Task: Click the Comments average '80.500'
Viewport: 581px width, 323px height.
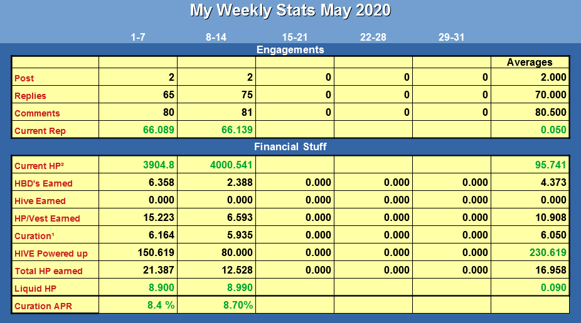Action: click(x=551, y=112)
